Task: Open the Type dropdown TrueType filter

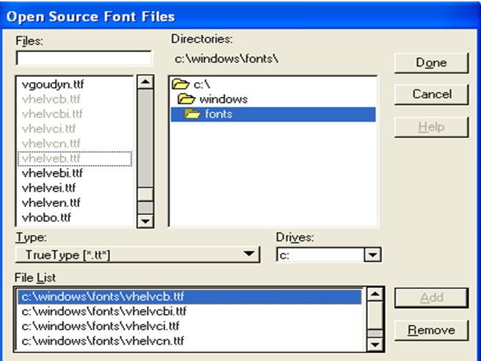Action: coord(137,255)
